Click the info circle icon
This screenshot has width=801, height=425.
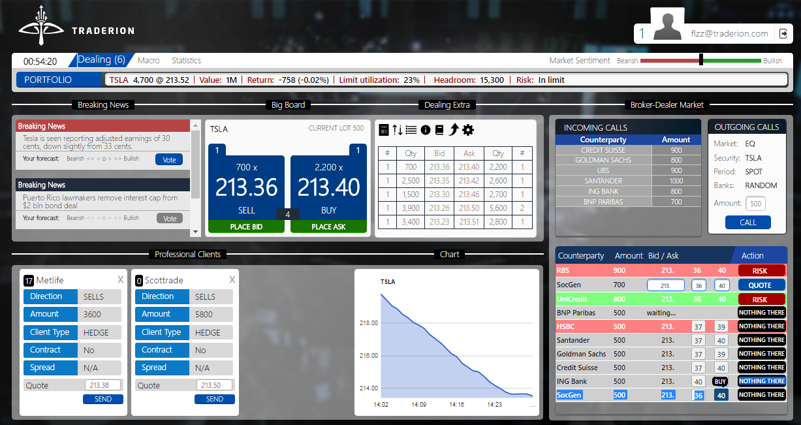426,130
